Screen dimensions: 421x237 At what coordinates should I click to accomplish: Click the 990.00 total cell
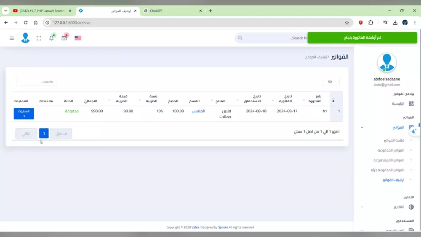pyautogui.click(x=97, y=111)
